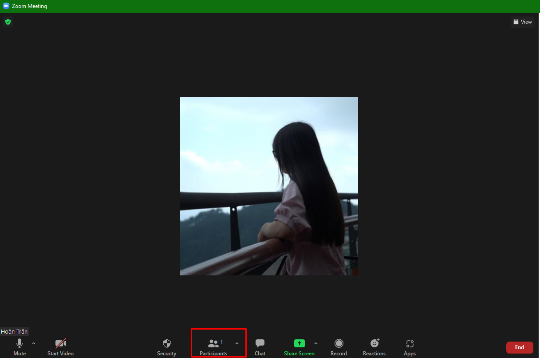
Task: Open screen sharing options chevron
Action: click(x=315, y=343)
